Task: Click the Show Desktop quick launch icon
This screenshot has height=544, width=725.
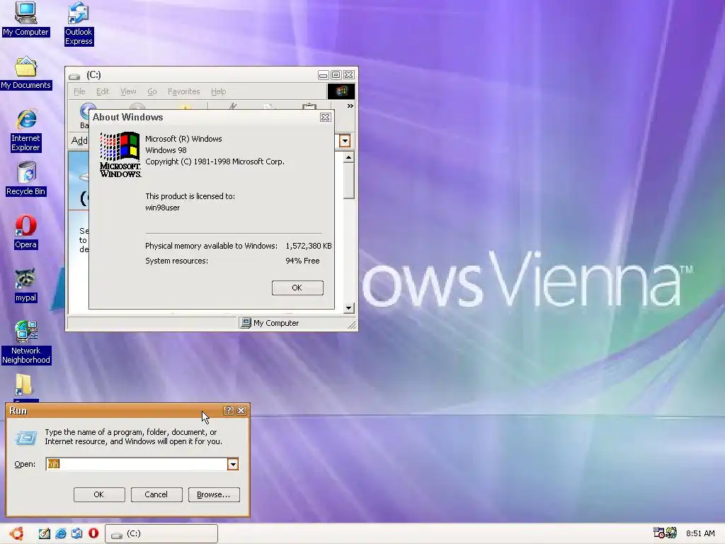Action: click(44, 533)
